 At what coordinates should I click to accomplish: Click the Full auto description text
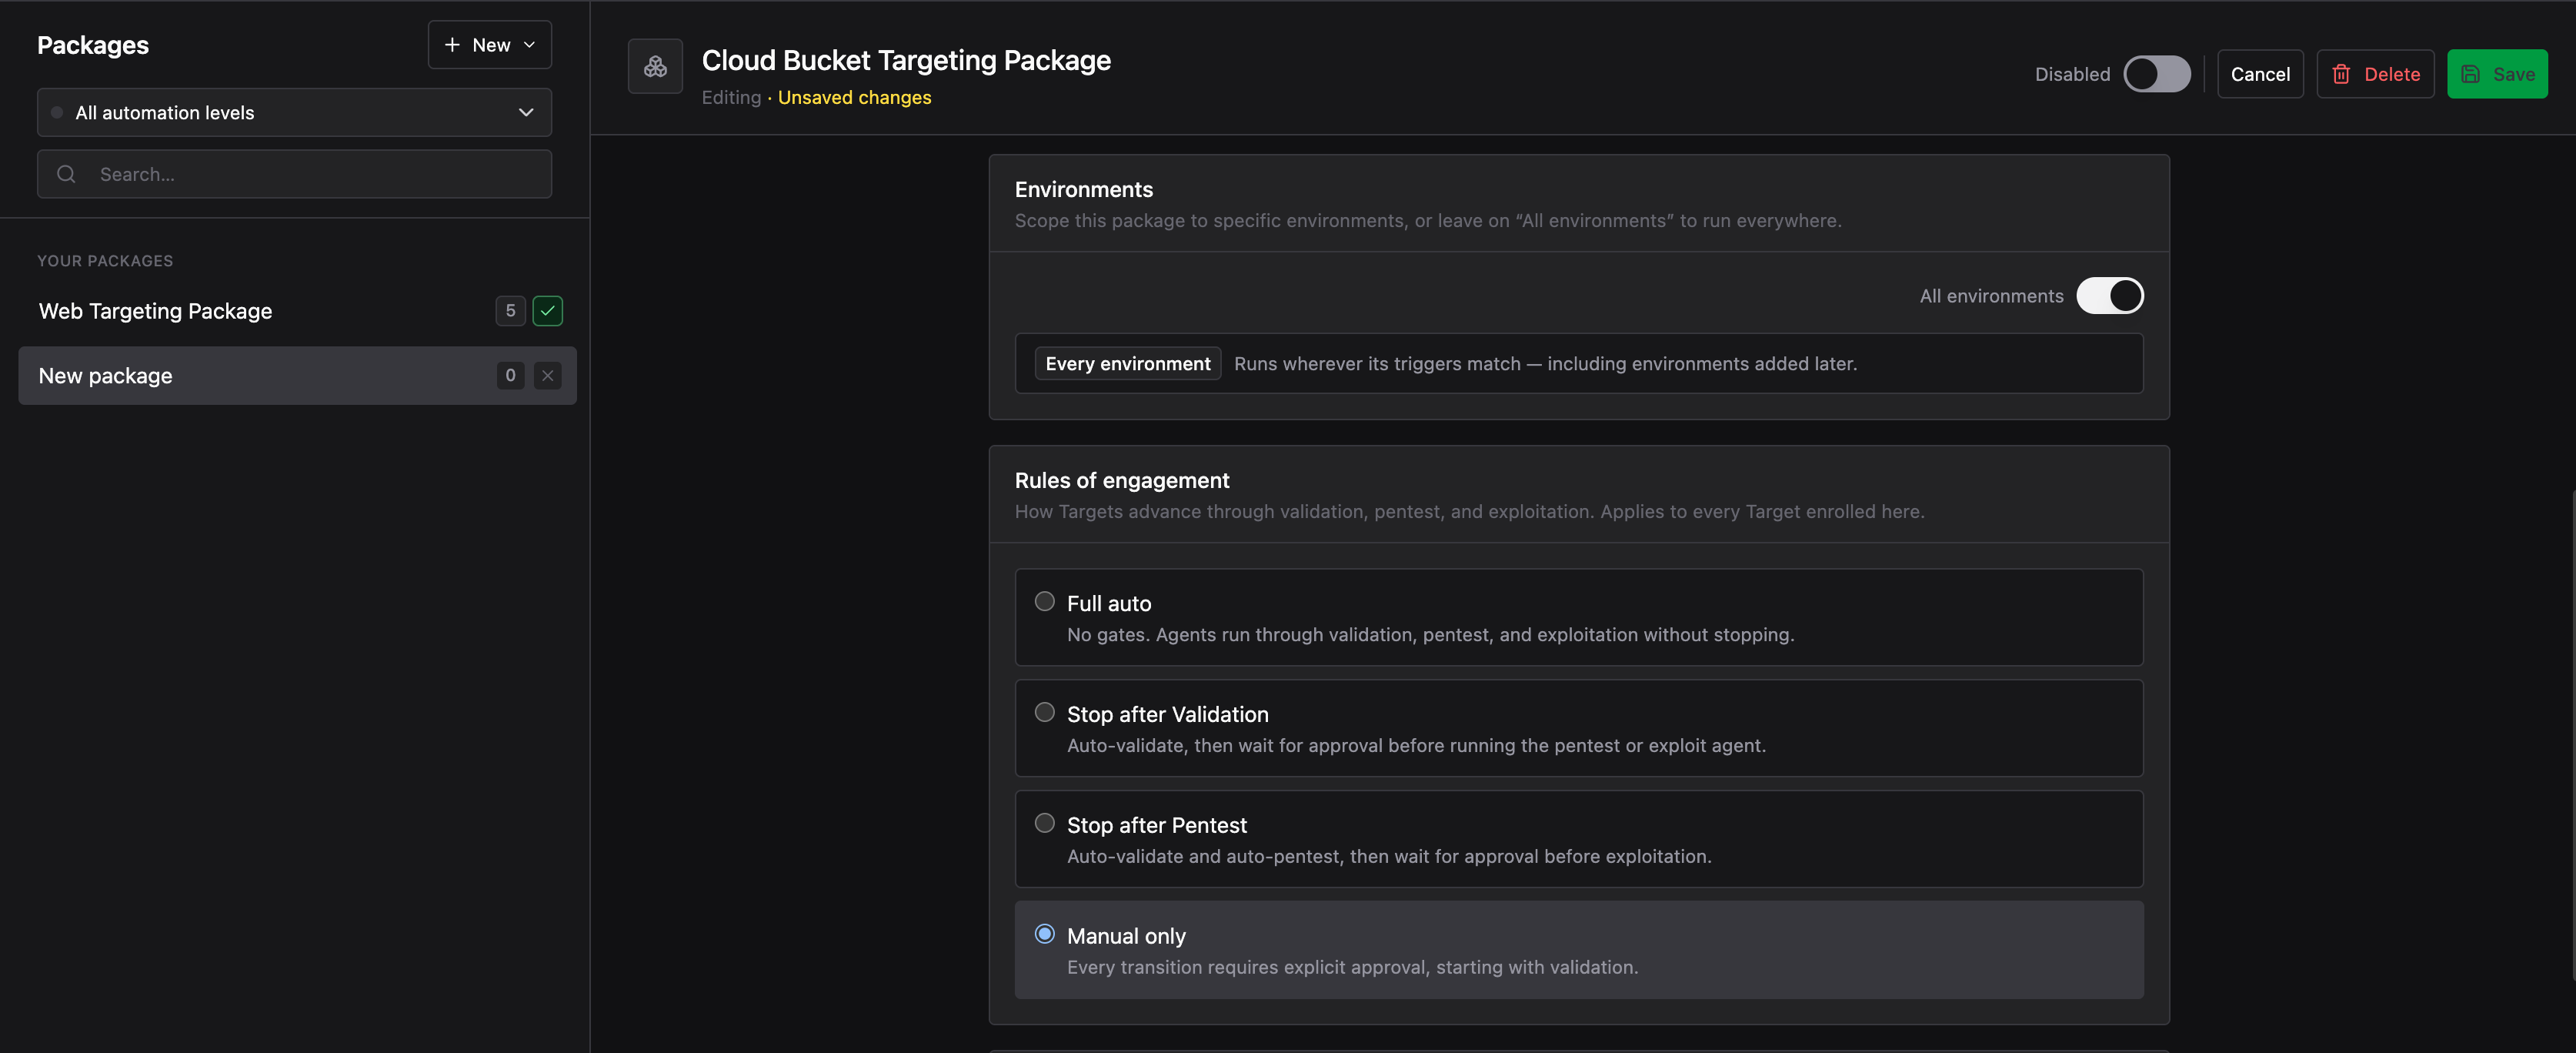pyautogui.click(x=1430, y=635)
